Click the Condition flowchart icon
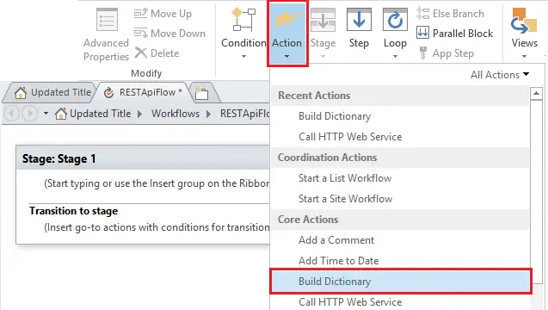 (243, 20)
